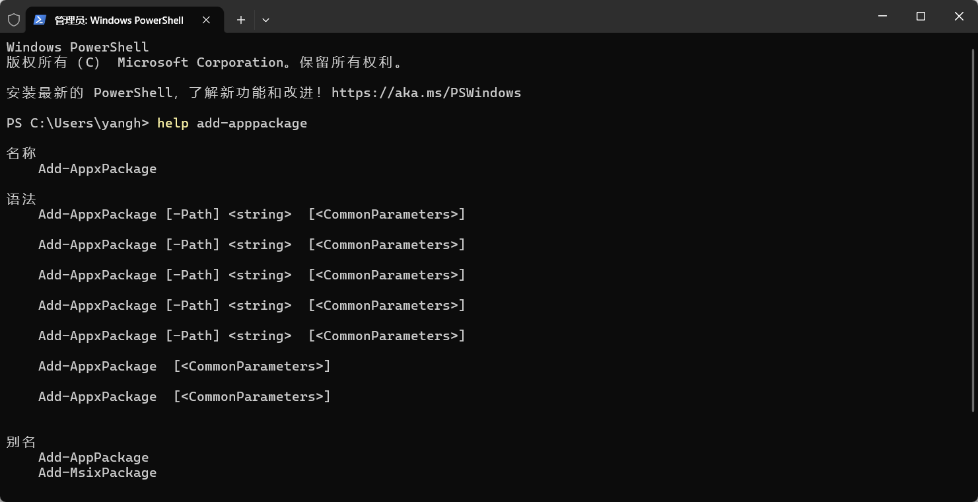Select the 管理员: Windows PowerShell tab
The width and height of the screenshot is (978, 502).
click(119, 20)
